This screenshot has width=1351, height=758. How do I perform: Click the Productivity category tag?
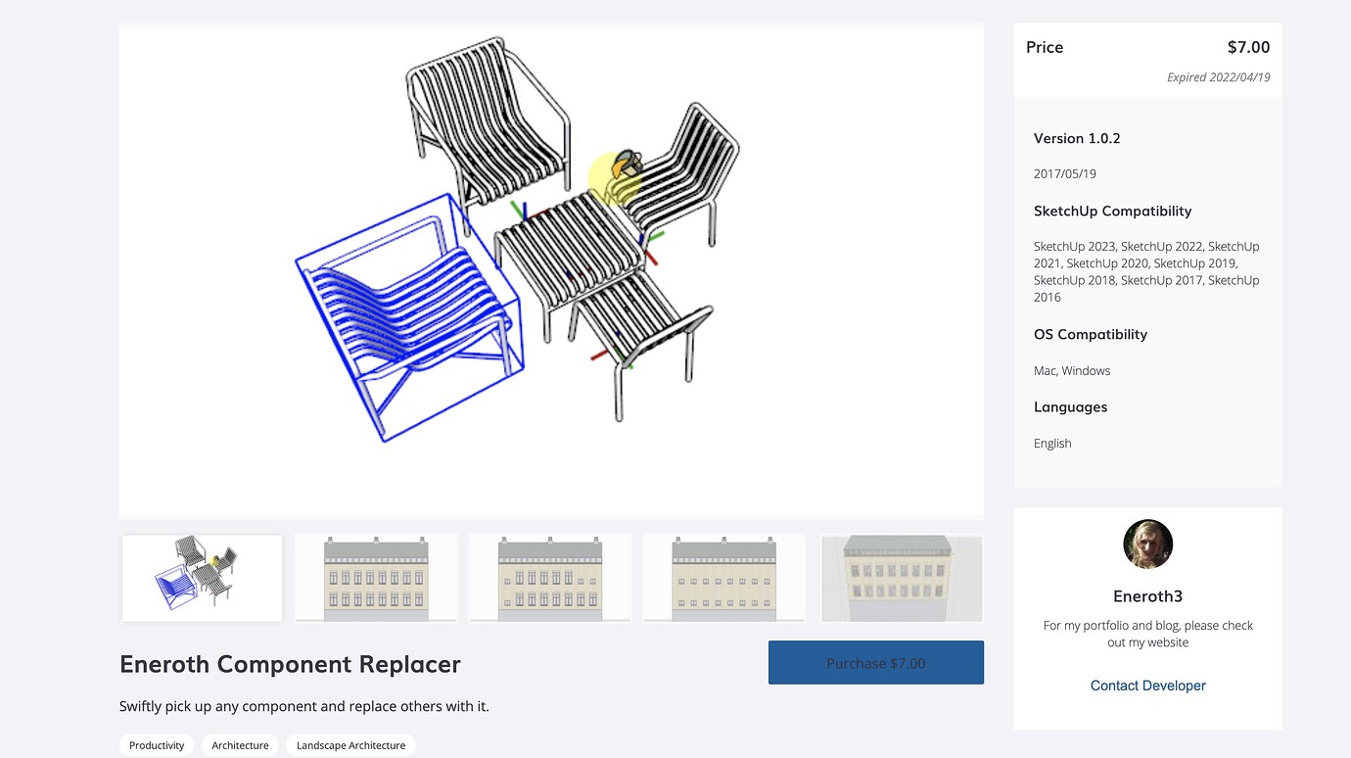pyautogui.click(x=156, y=744)
